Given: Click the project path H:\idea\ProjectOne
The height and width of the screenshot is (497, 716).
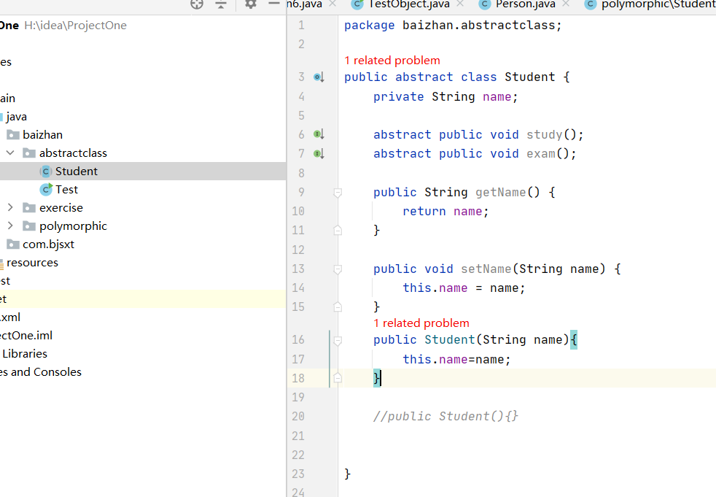Looking at the screenshot, I should [x=75, y=26].
